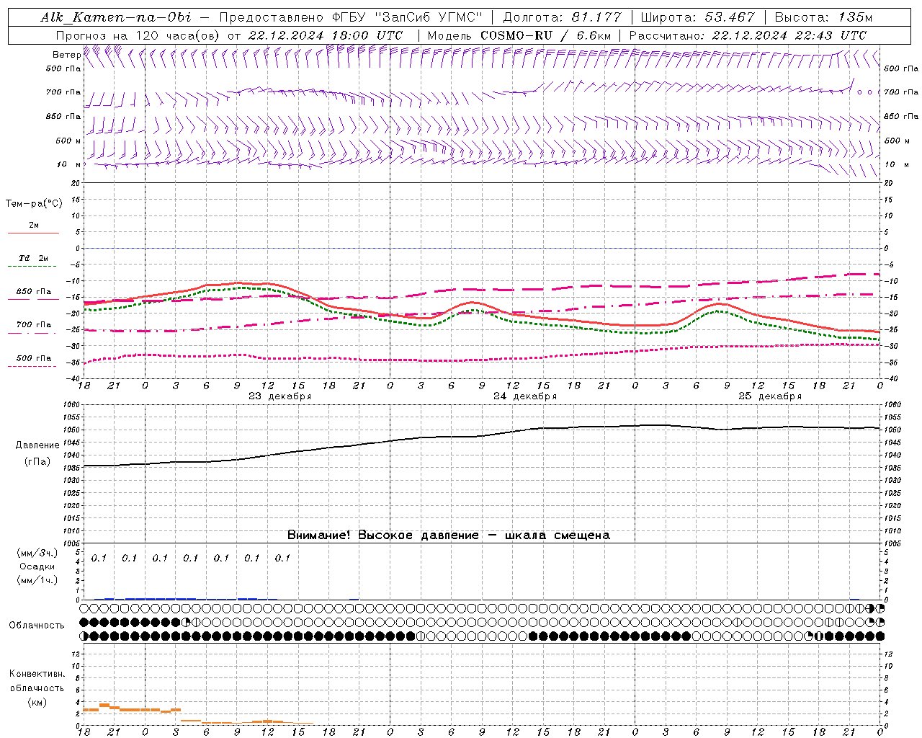
Task: Click the Ветер wind panel label
Action: tap(66, 55)
